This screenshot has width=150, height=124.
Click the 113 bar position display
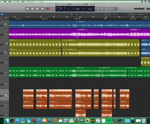[59, 8]
